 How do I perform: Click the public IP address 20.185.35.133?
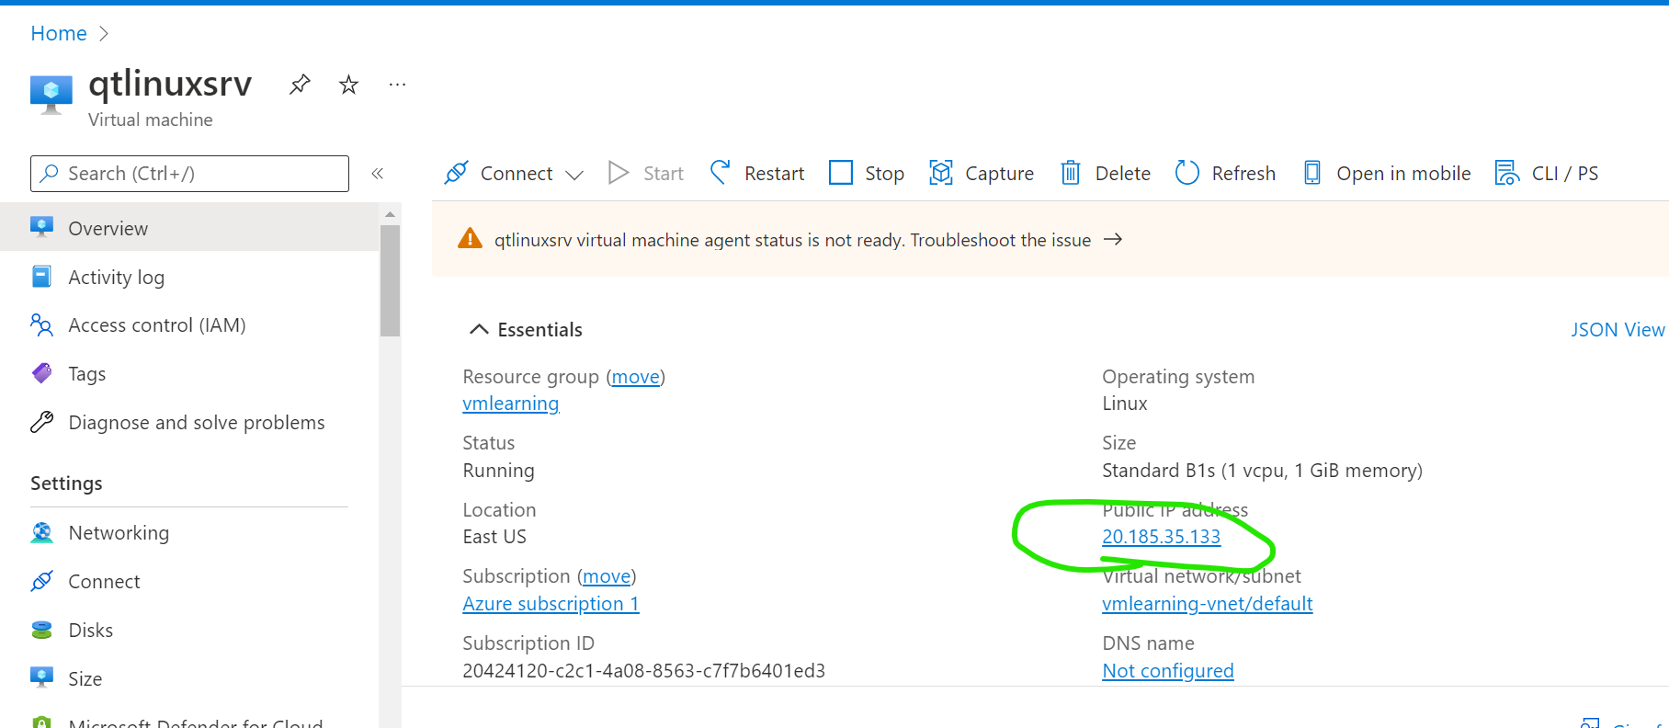pyautogui.click(x=1161, y=537)
